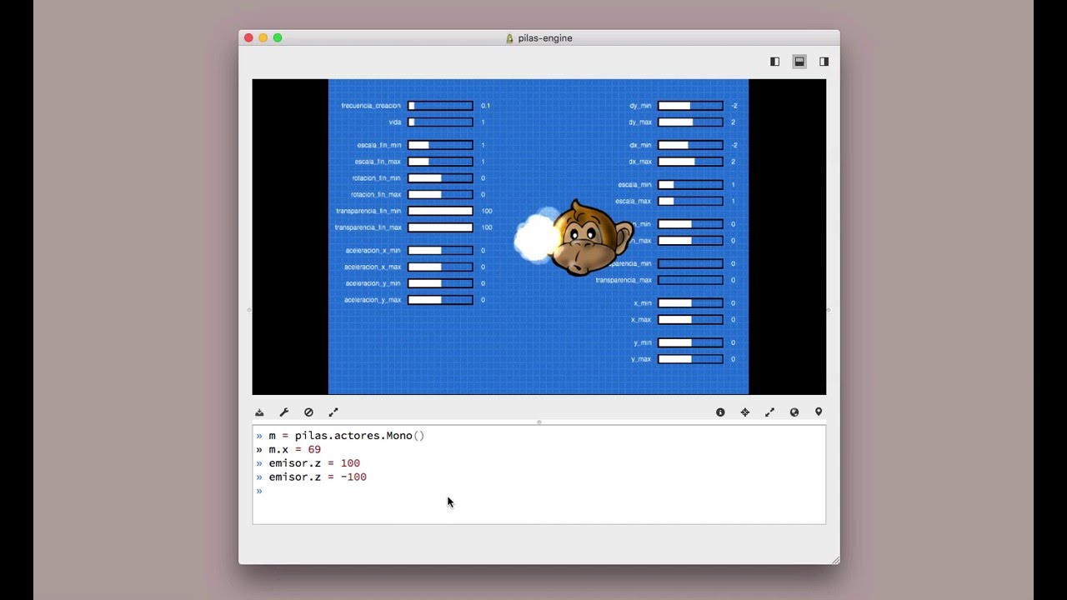Image resolution: width=1067 pixels, height=600 pixels.
Task: Click the monkey actor in the scene
Action: pos(592,238)
